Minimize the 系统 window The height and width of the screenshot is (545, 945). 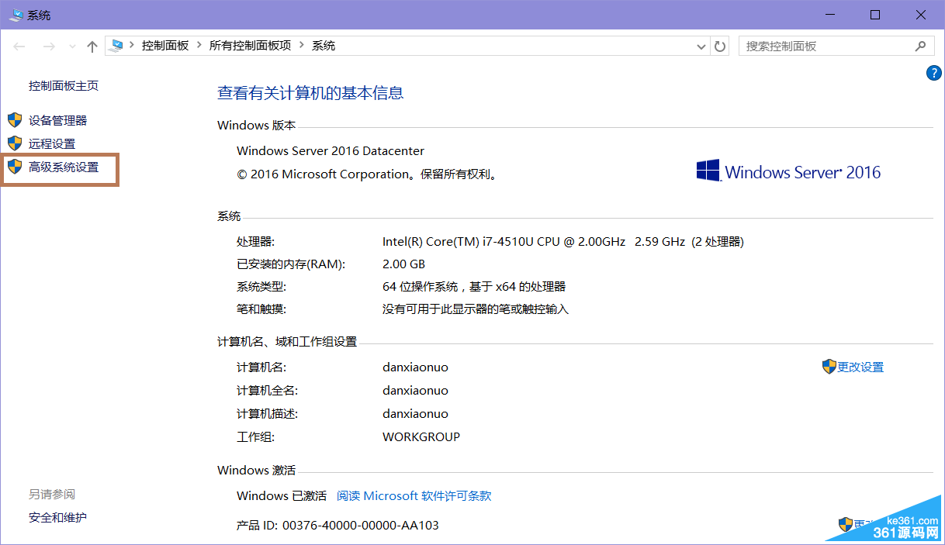coord(829,15)
